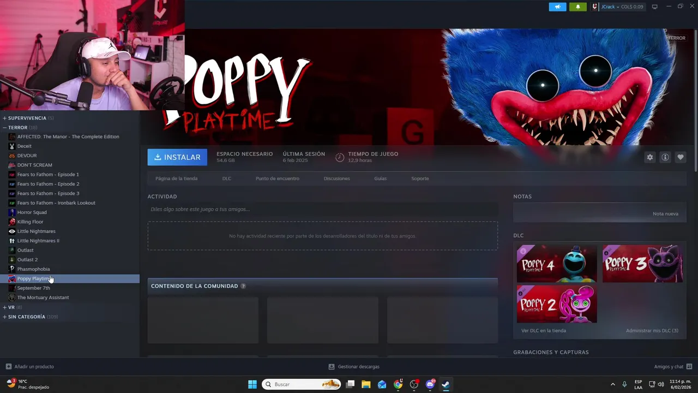The height and width of the screenshot is (393, 698).
Task: Open Punto de encuentro tab
Action: pyautogui.click(x=278, y=178)
